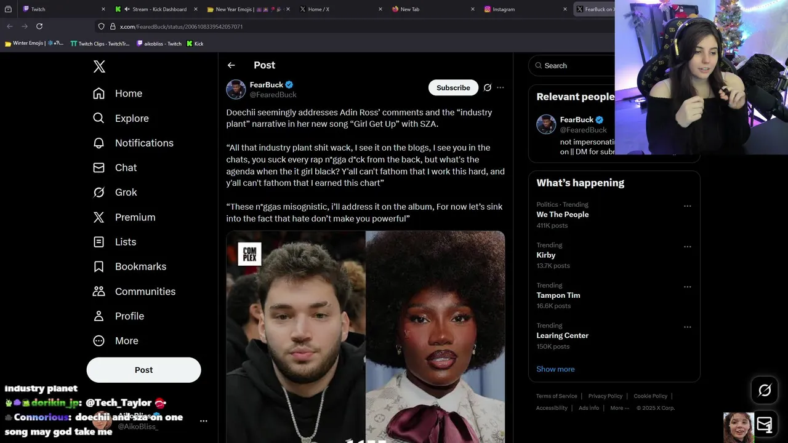Click in the X Search field
This screenshot has width=788, height=443.
tap(571, 65)
